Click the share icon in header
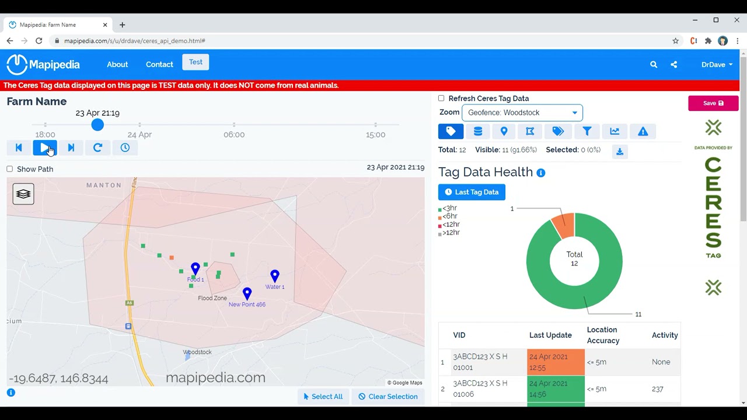747x420 pixels. [674, 65]
